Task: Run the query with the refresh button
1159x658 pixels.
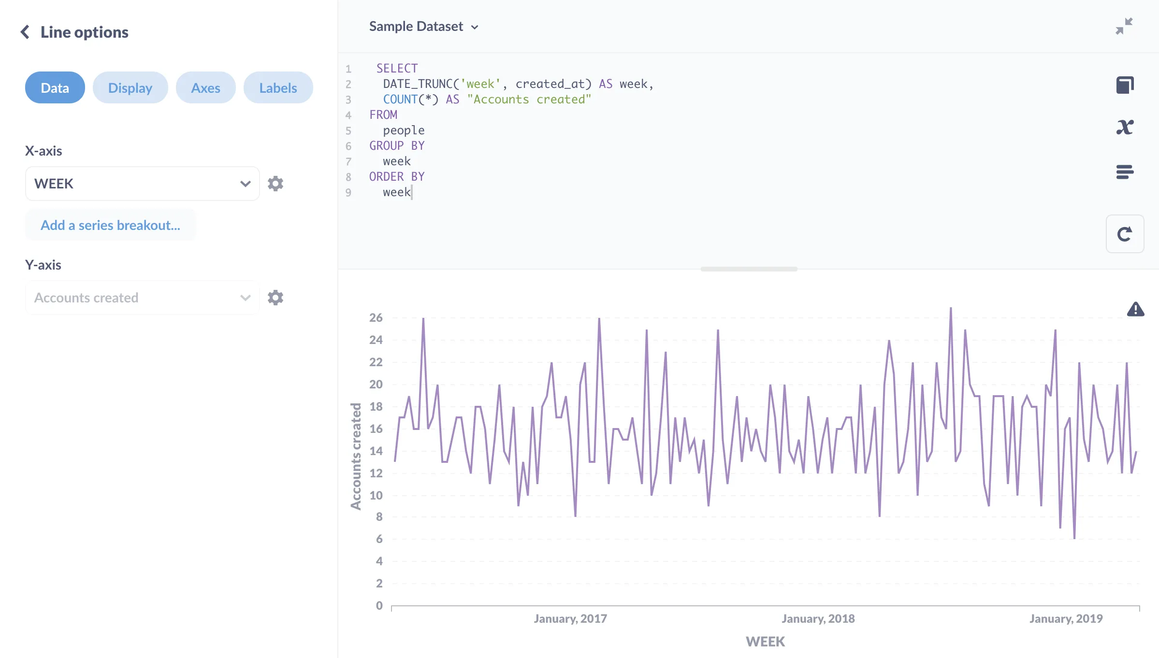Action: [1125, 234]
